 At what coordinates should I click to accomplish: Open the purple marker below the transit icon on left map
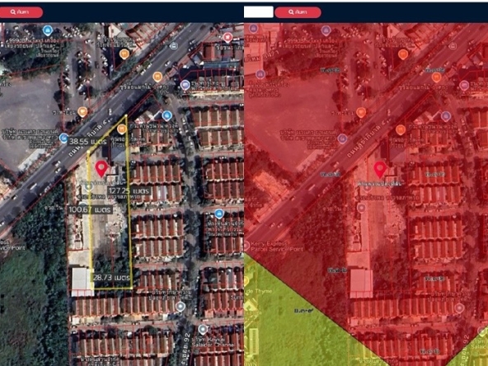tap(185, 85)
